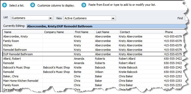Click phone 650-555-3422 in Allard, Robert row
The width and height of the screenshot is (191, 94).
[173, 59]
